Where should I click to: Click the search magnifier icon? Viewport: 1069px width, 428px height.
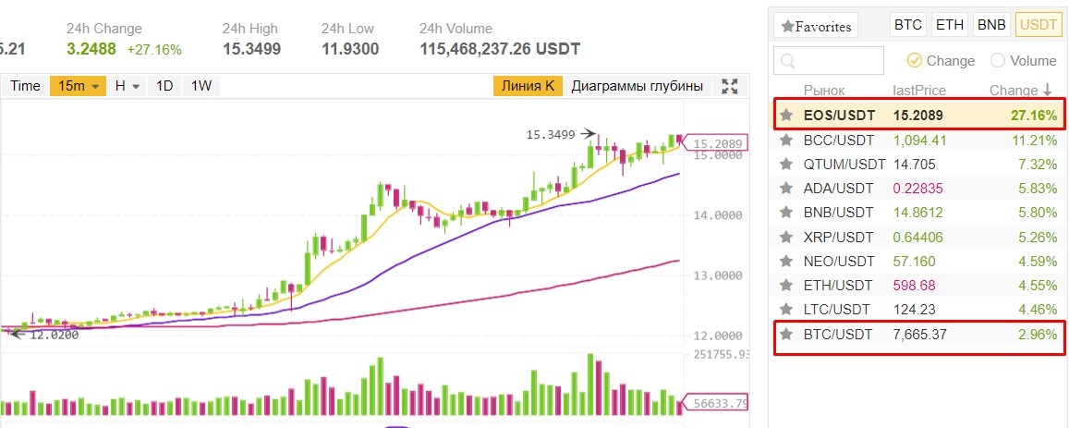[788, 61]
